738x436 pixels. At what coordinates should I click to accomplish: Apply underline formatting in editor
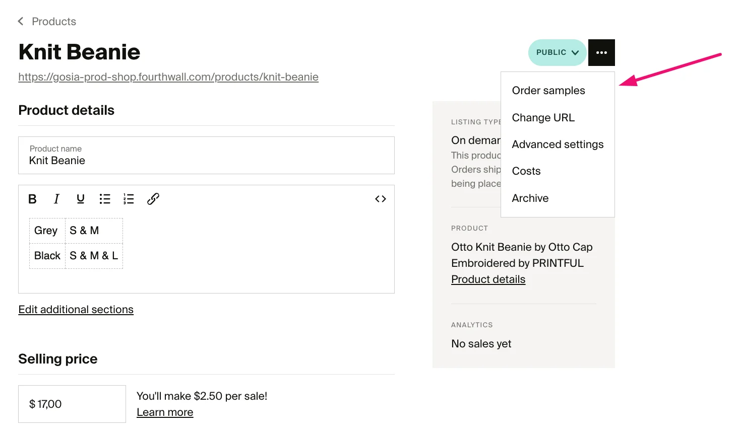[x=81, y=199]
